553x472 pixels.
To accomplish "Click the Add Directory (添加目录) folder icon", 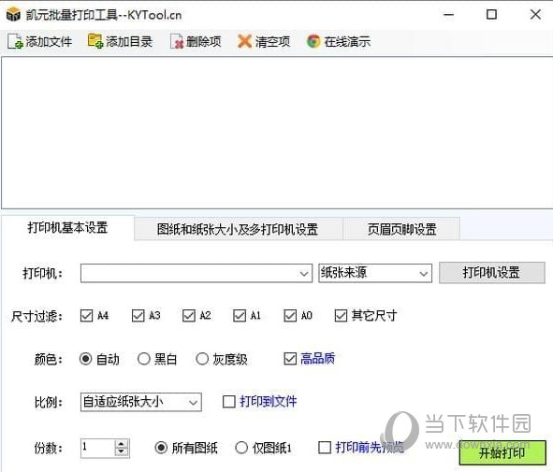I will [x=95, y=41].
